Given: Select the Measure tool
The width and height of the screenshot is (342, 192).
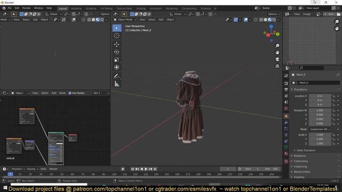Looking at the screenshot, I should click(116, 84).
